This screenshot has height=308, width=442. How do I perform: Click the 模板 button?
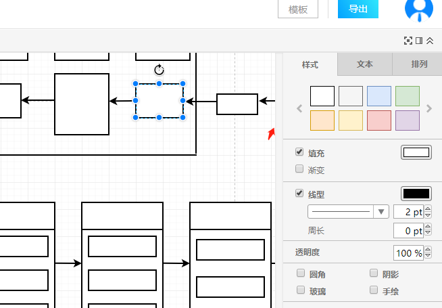click(x=298, y=9)
